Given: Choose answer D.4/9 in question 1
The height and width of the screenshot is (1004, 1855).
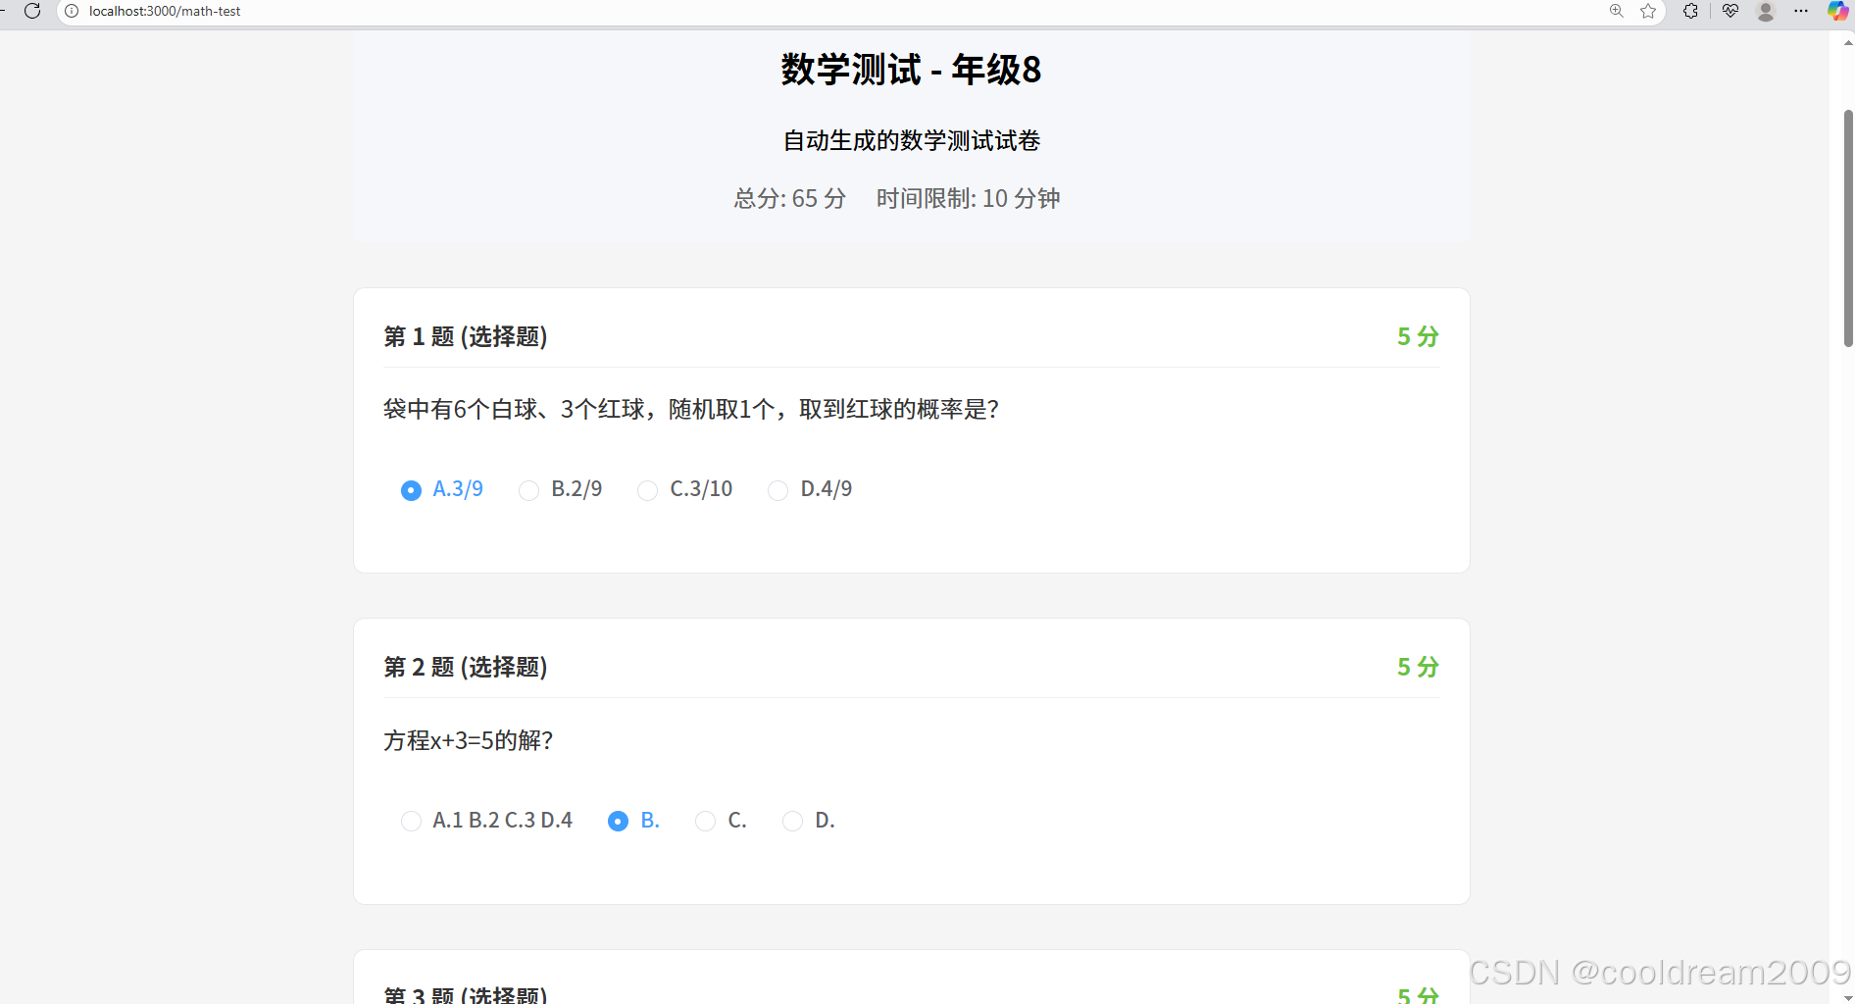Looking at the screenshot, I should tap(810, 489).
